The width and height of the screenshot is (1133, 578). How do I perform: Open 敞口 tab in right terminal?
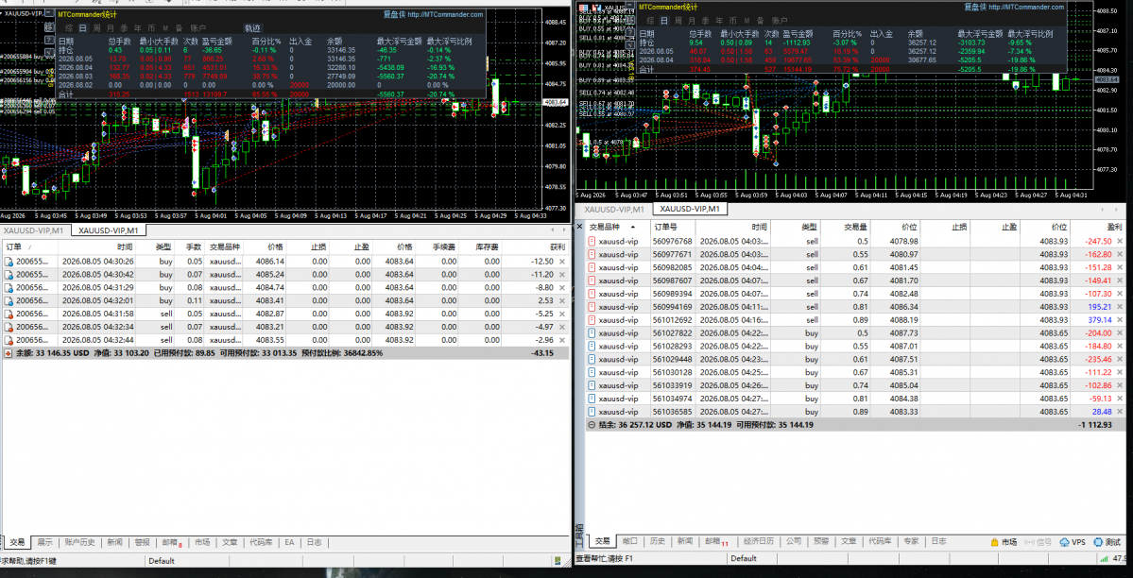point(629,541)
